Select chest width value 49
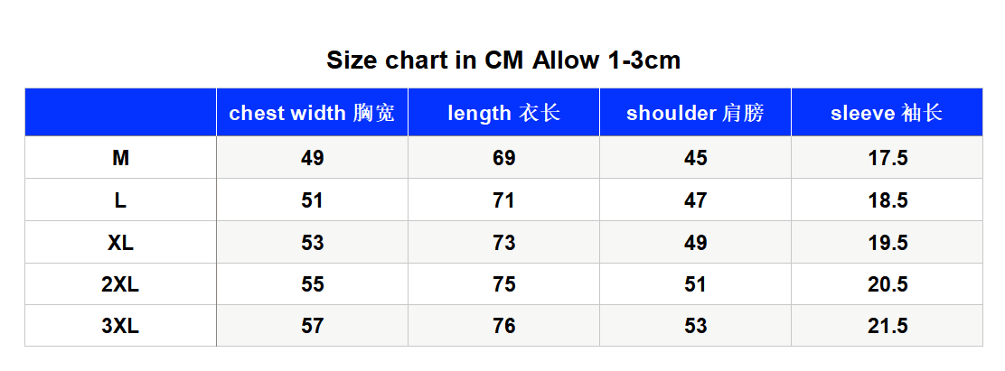This screenshot has width=1005, height=371. tap(312, 158)
